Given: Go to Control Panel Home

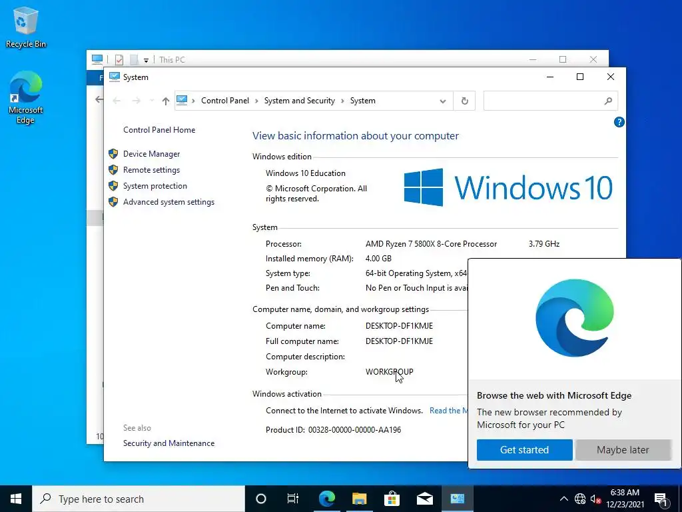Looking at the screenshot, I should coord(159,130).
